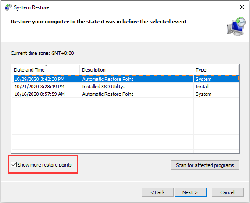Screen dimensions: 250x203
Task: Click the Show more restore points label
Action: pos(45,165)
